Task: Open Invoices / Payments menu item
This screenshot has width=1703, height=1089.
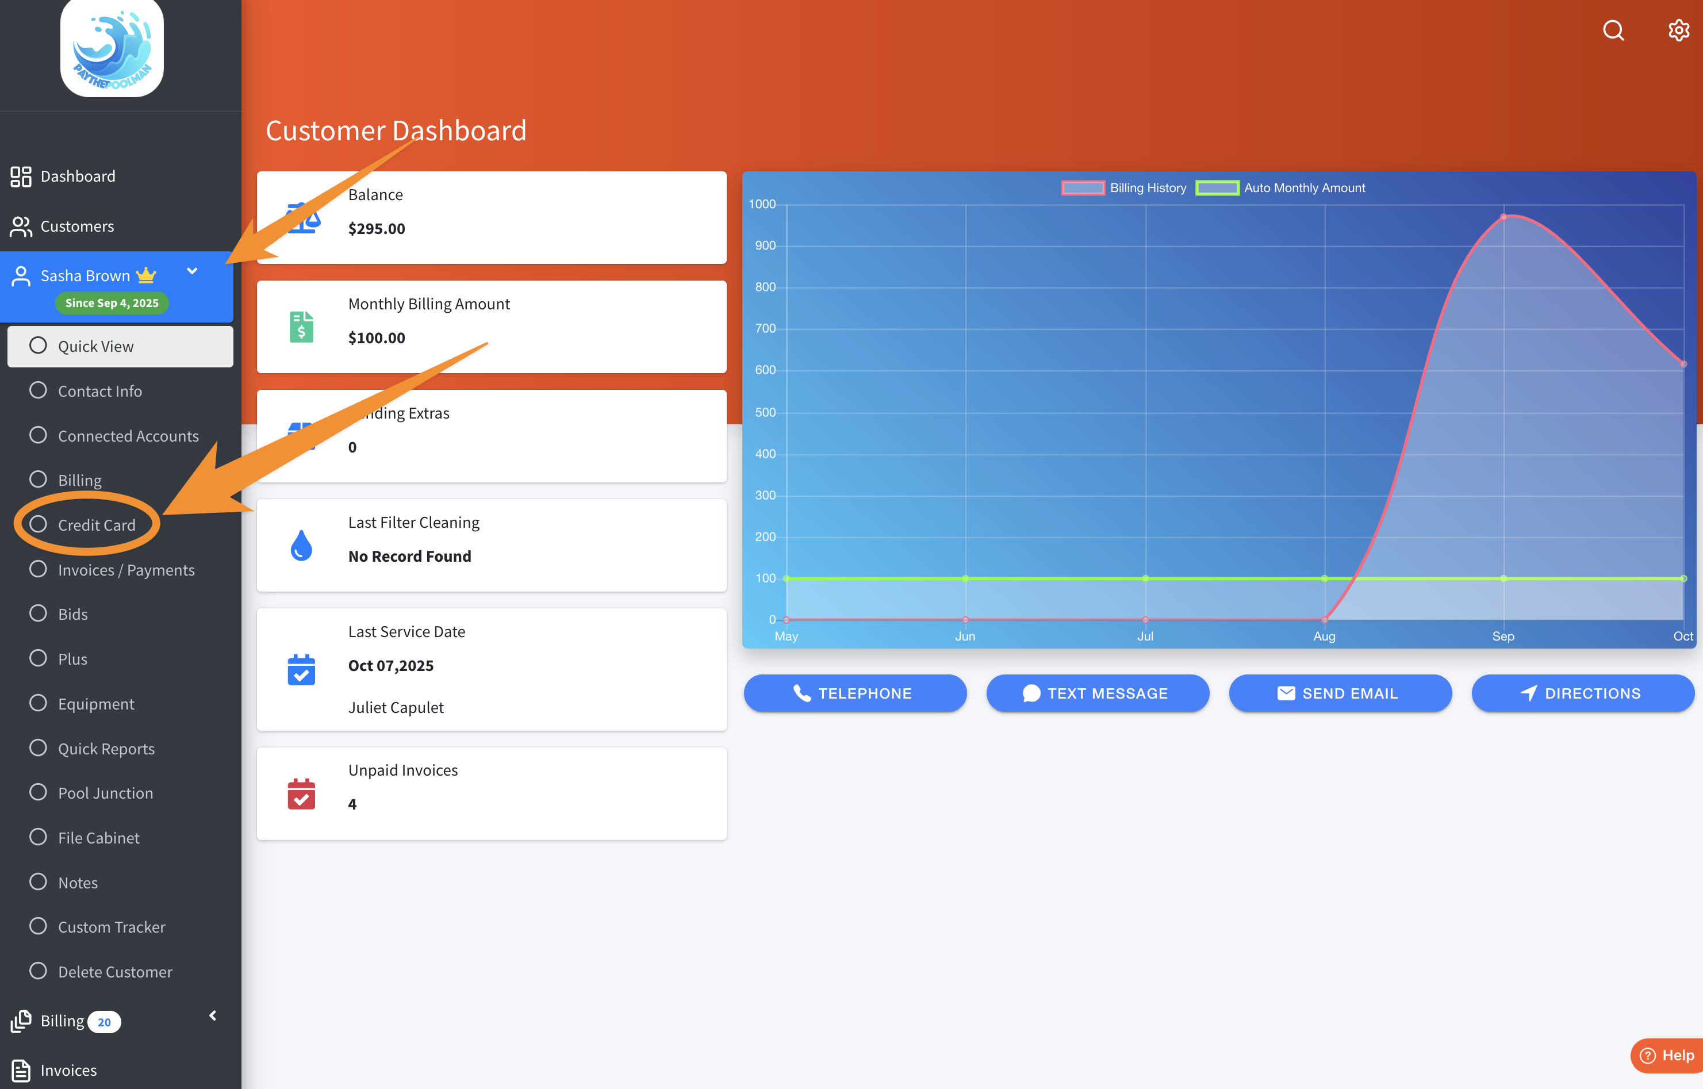Action: [126, 570]
